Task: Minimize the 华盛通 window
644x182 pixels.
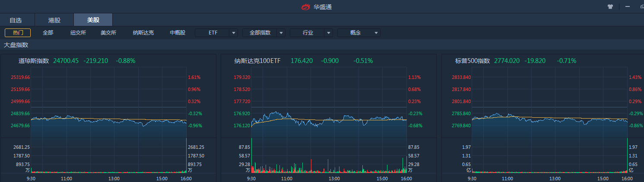Action: pos(627,6)
